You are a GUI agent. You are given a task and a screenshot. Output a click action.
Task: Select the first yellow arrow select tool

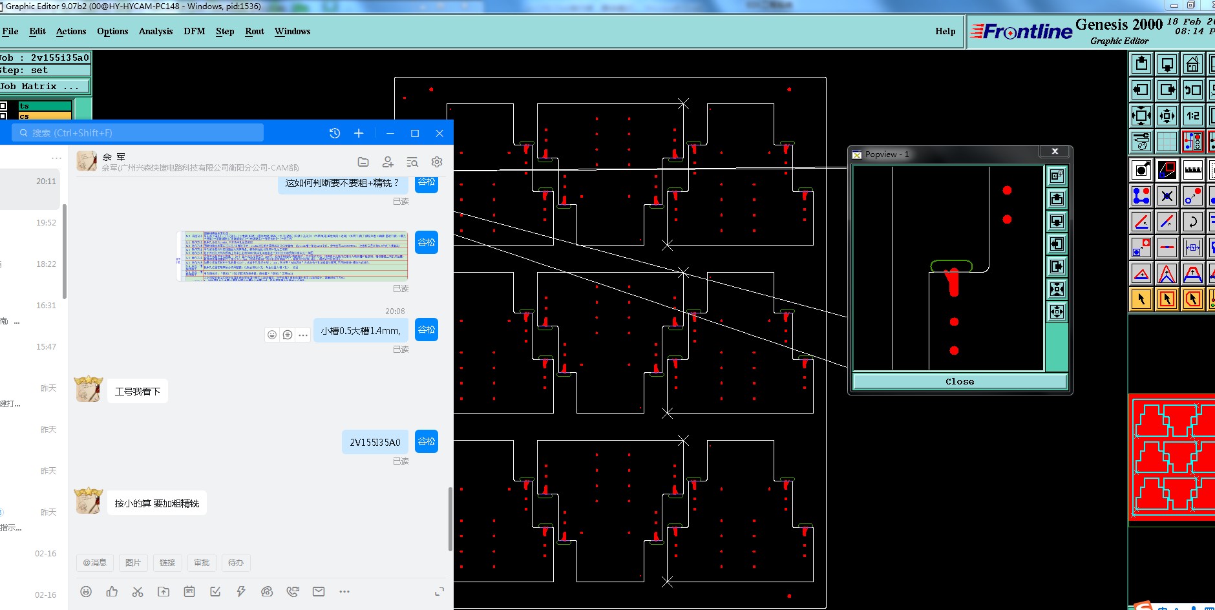coord(1141,299)
